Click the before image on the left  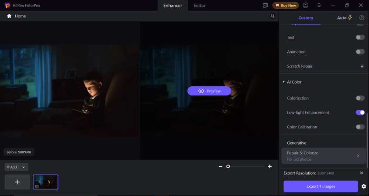(70, 91)
